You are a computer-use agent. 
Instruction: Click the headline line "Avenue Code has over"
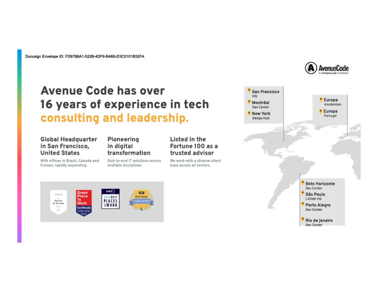[x=103, y=91]
